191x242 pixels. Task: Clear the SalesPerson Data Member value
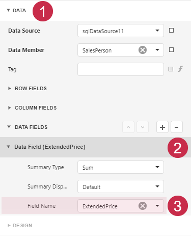pos(143,50)
